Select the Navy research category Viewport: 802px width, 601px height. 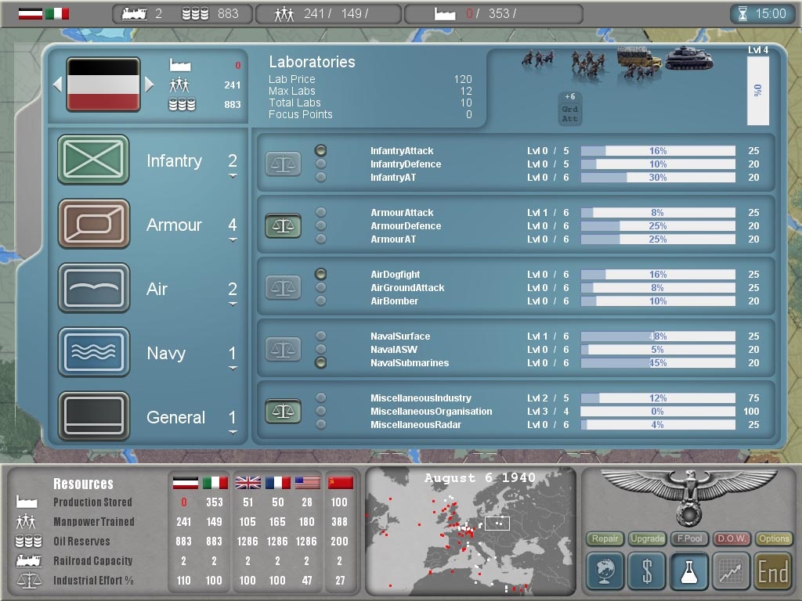92,353
